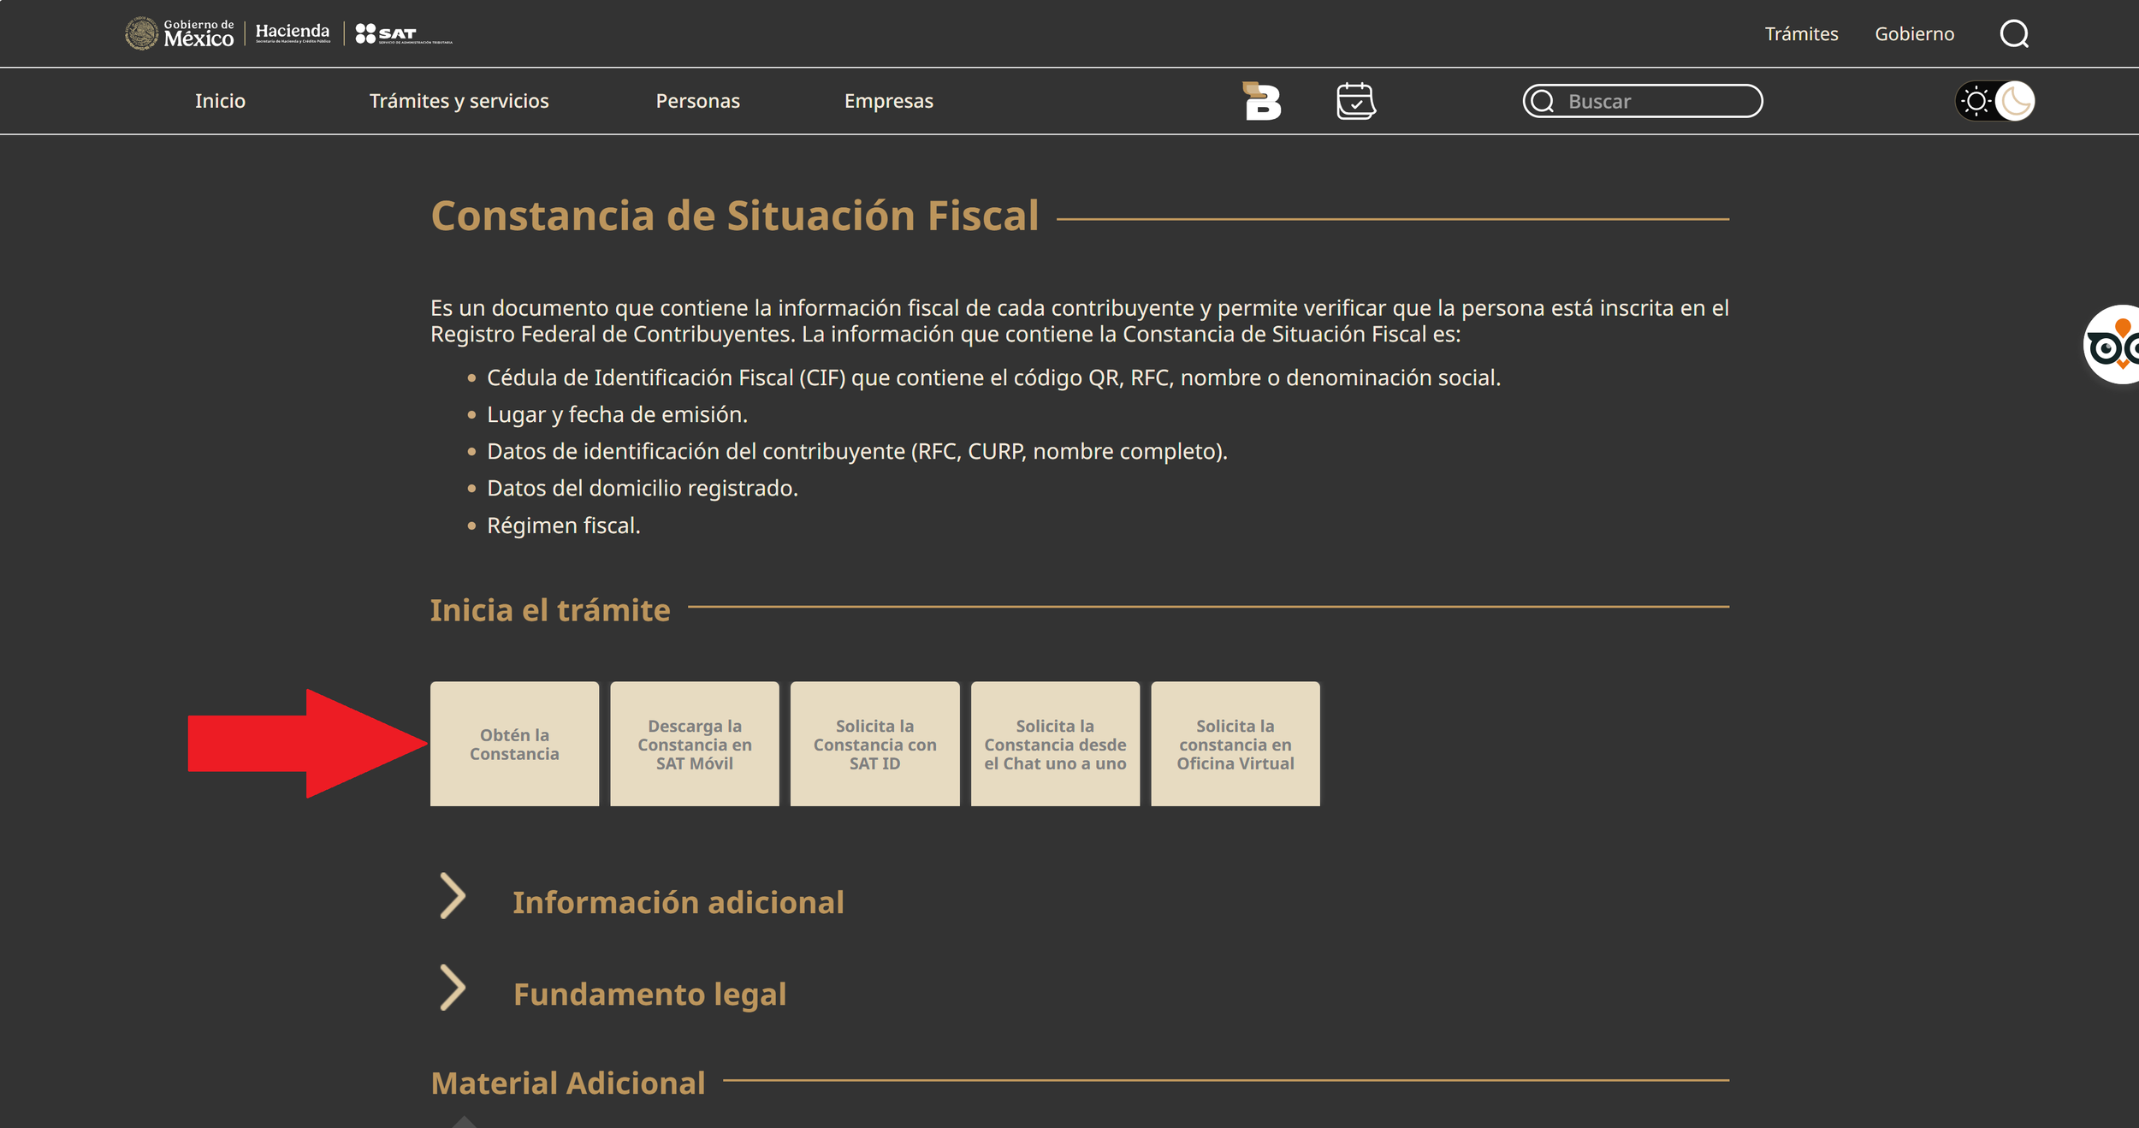The image size is (2139, 1128).
Task: Click the SAT logo in header
Action: coord(403,33)
